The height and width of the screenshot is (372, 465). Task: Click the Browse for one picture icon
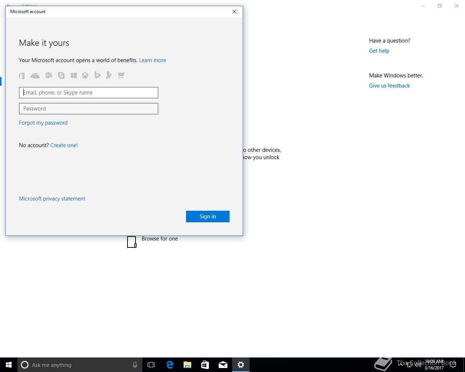(x=132, y=242)
